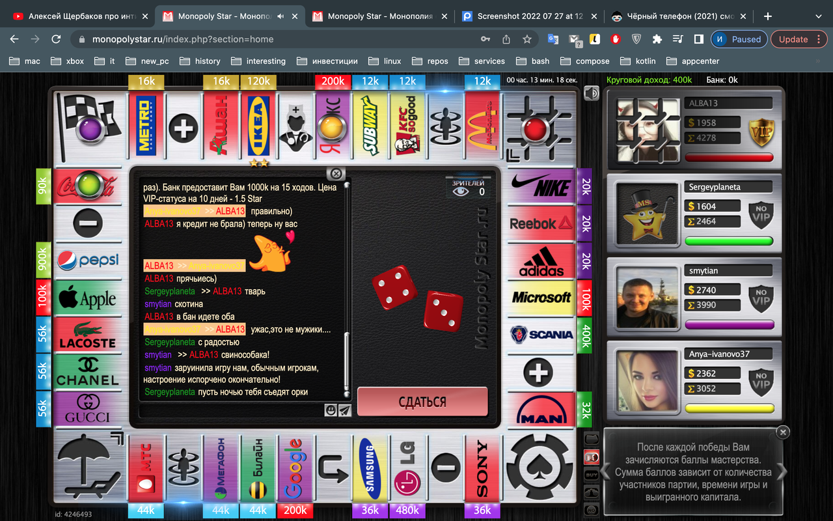Viewport: 833px width, 521px height.
Task: Close the chat panel
Action: tap(336, 173)
